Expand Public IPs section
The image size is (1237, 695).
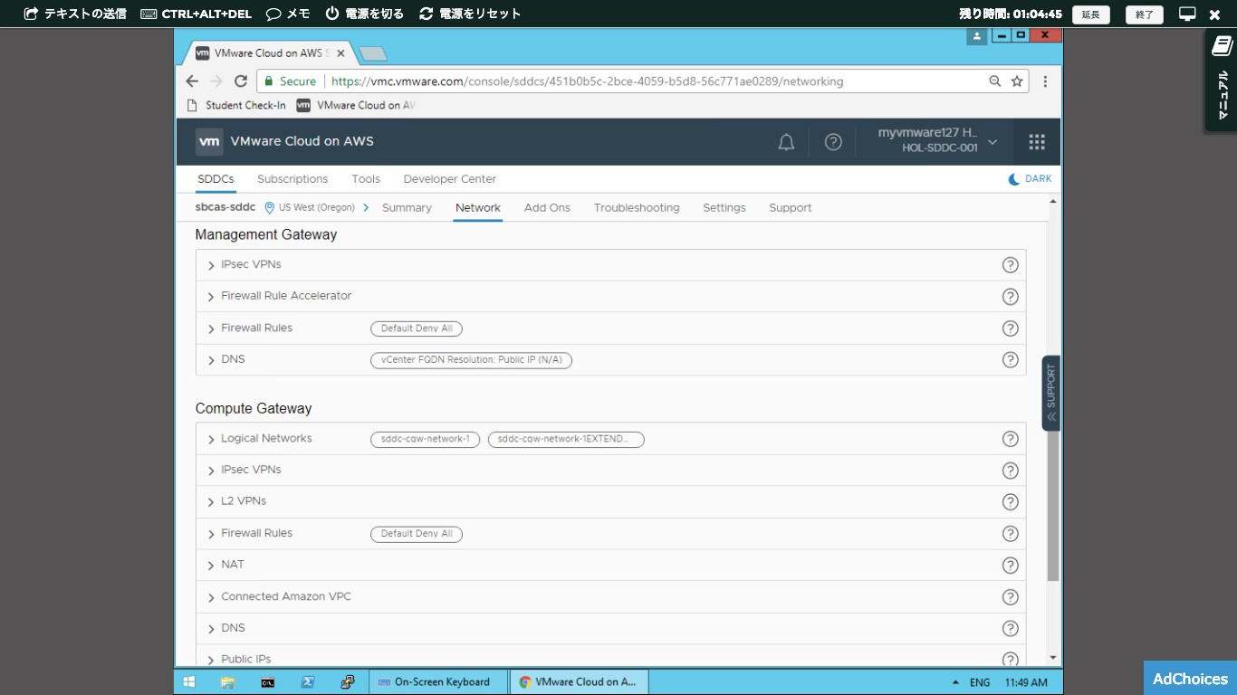(211, 660)
